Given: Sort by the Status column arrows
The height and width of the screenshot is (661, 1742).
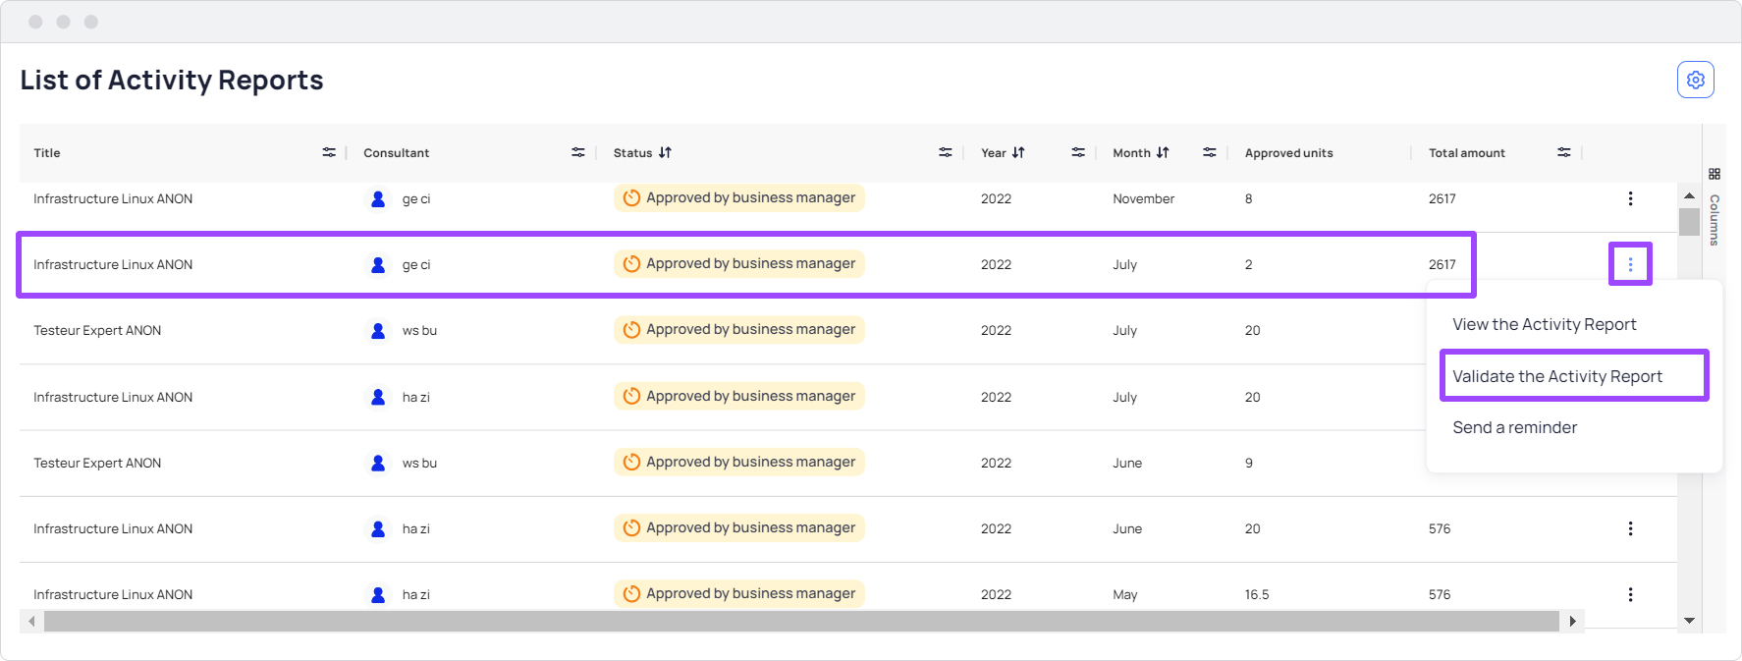Looking at the screenshot, I should point(665,152).
